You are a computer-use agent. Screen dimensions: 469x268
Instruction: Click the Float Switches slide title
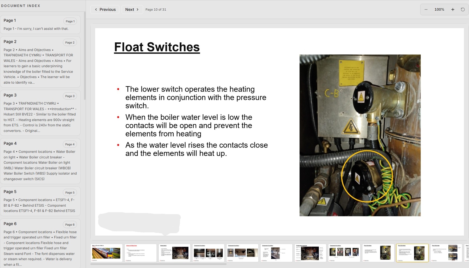(157, 47)
